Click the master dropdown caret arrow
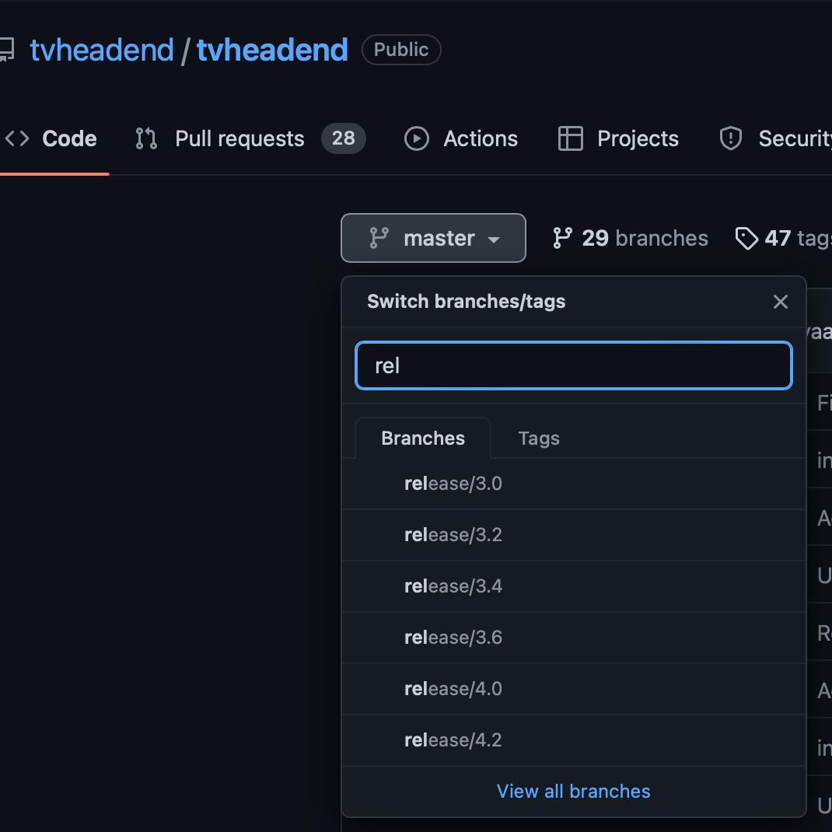Viewport: 832px width, 832px height. point(494,239)
